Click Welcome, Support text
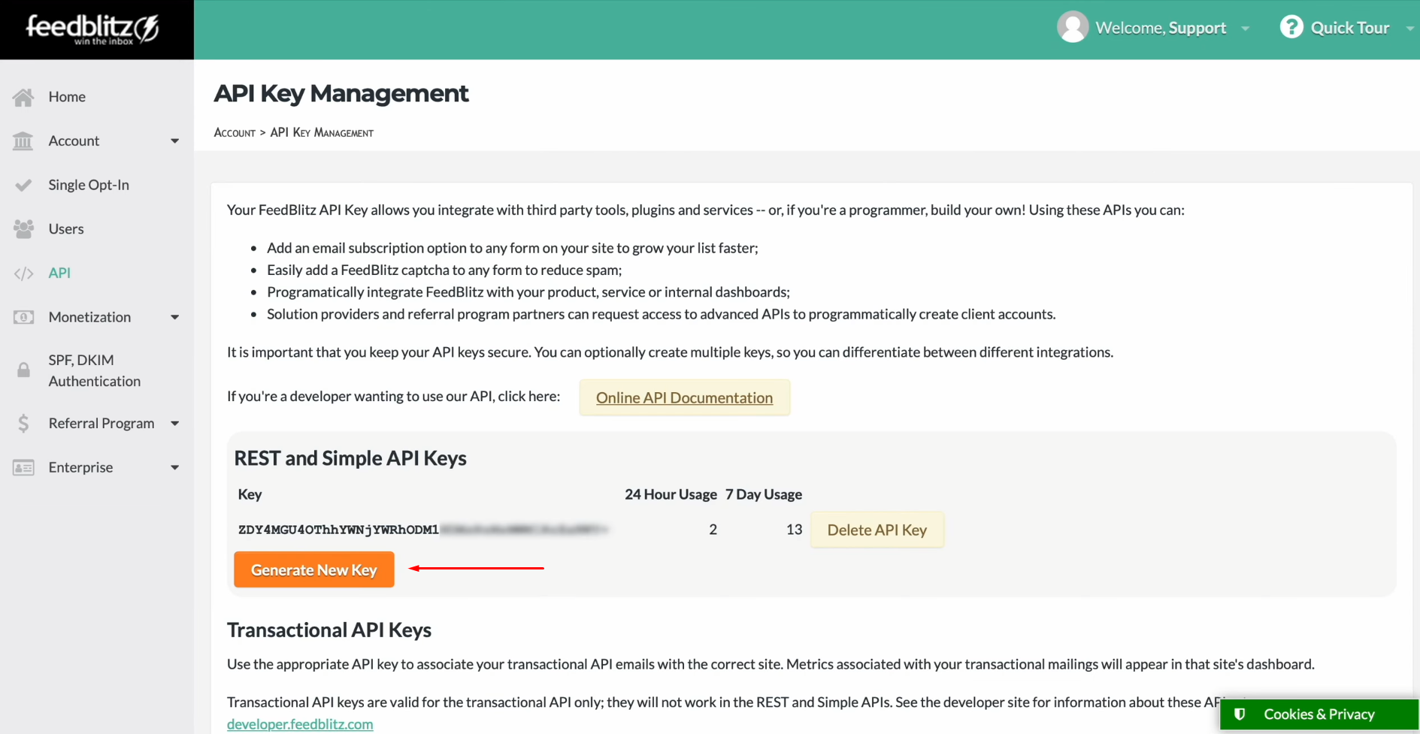The width and height of the screenshot is (1420, 734). point(1161,28)
